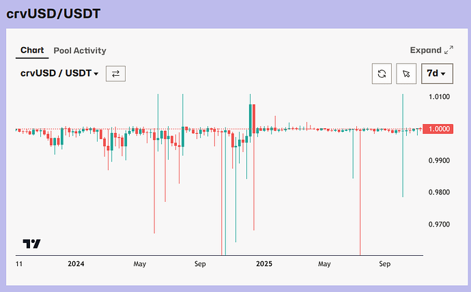Click the 1.0100 price axis label

[439, 97]
